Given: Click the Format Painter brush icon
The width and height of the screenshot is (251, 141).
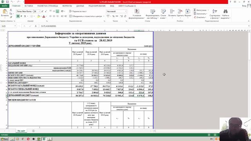Looking at the screenshot, I should 11,17.
